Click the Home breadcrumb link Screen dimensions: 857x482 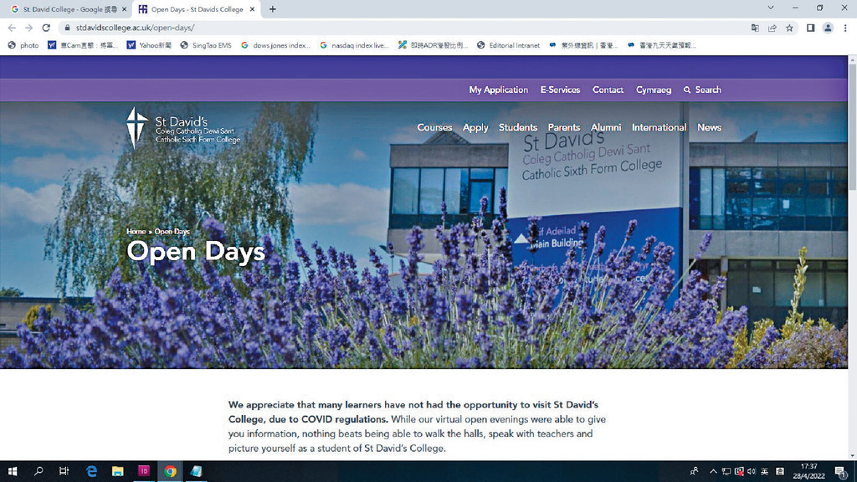click(x=136, y=232)
